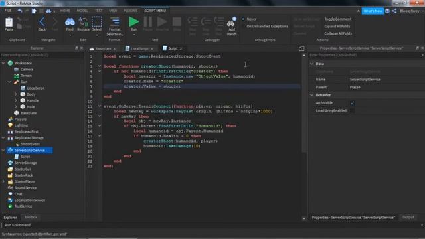Click the Stop square icon
425x239 pixels.
tap(177, 22)
